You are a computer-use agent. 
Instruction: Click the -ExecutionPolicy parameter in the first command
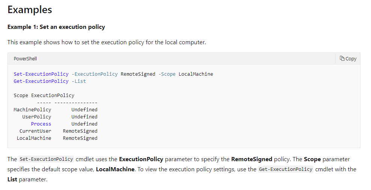94,74
